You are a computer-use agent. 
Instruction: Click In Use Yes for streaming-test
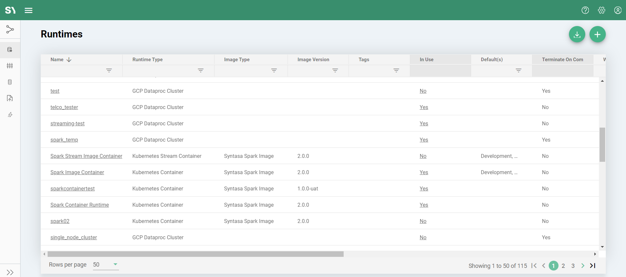click(x=424, y=124)
